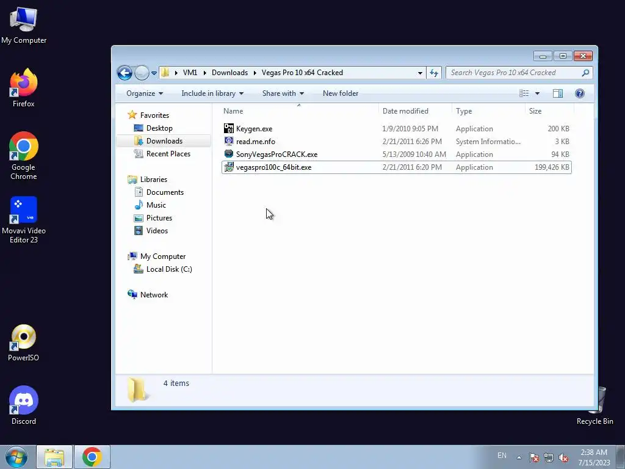Click the Forward navigation arrow

(142, 73)
